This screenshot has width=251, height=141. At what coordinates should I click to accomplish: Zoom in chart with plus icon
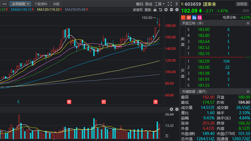tap(166, 10)
